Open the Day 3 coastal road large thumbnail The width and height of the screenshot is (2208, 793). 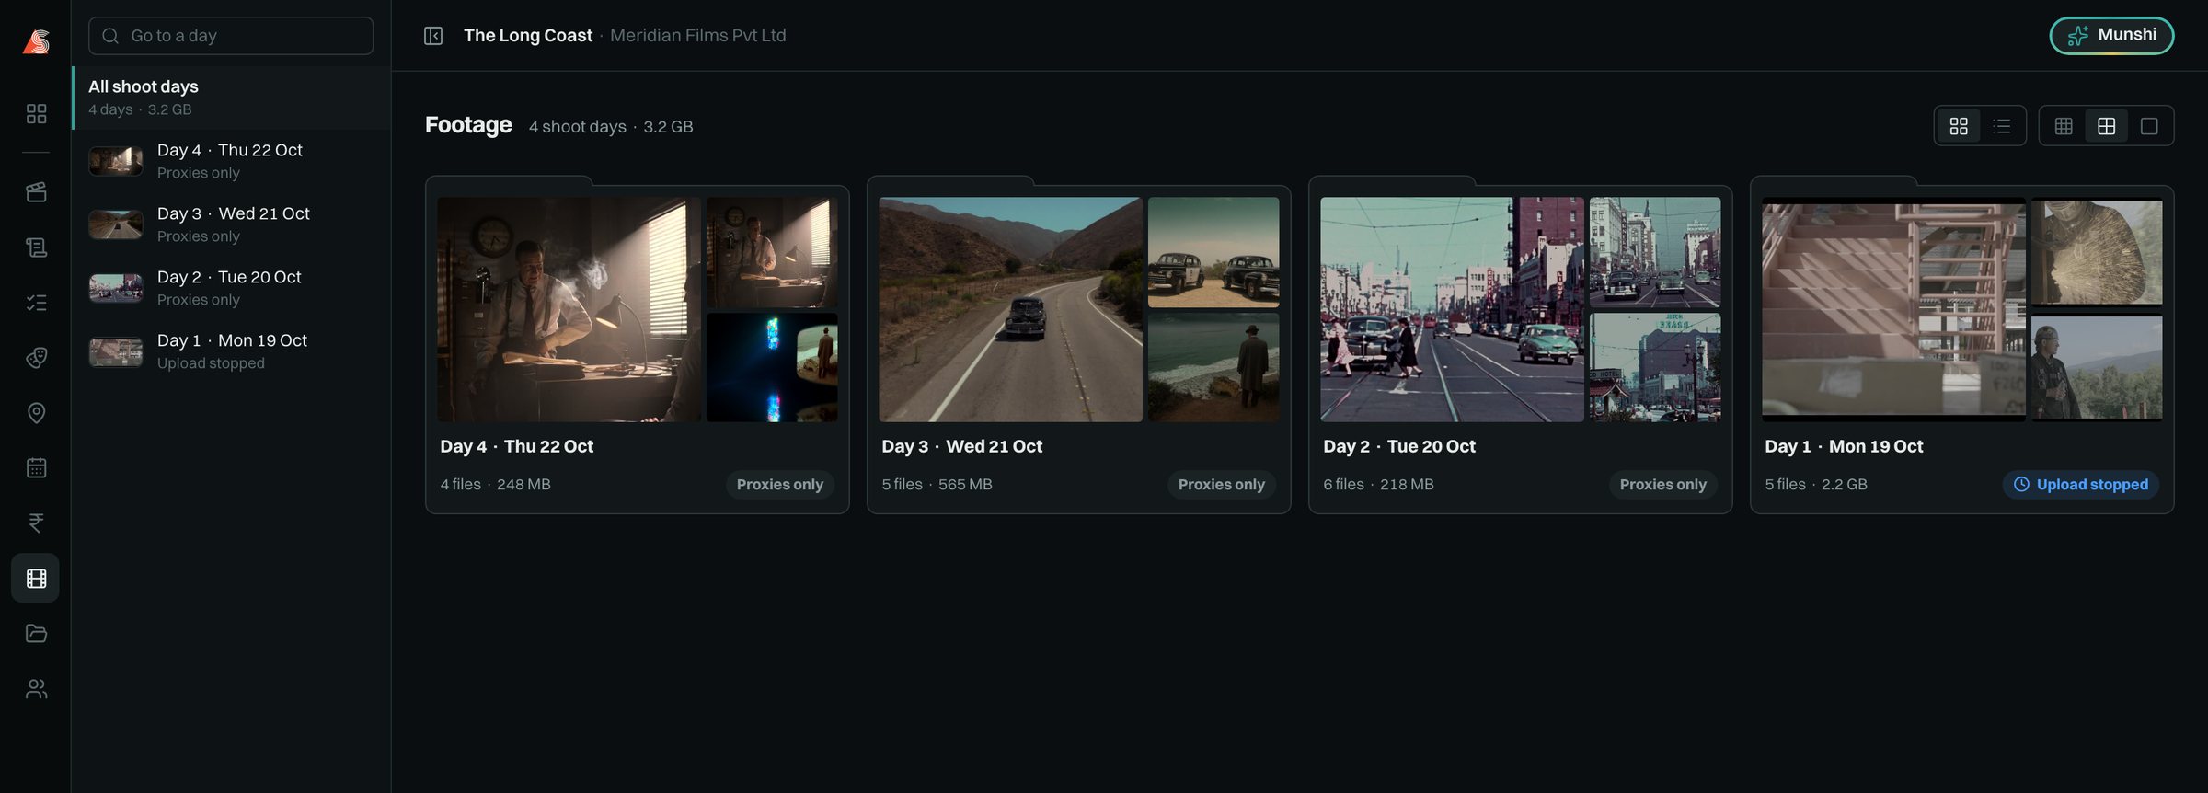(1010, 309)
